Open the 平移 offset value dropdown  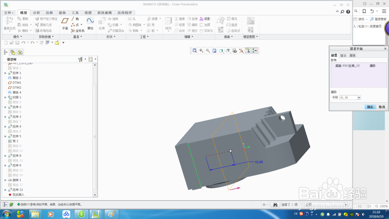point(359,98)
